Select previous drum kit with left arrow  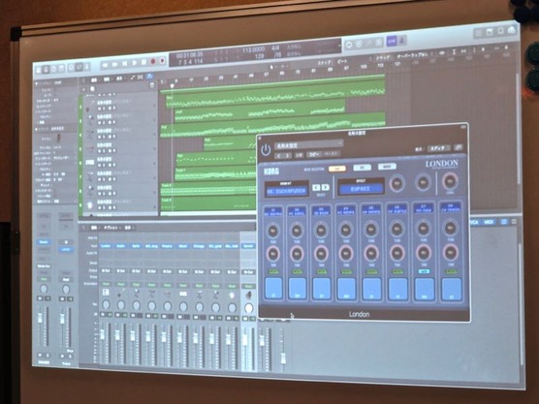(317, 188)
